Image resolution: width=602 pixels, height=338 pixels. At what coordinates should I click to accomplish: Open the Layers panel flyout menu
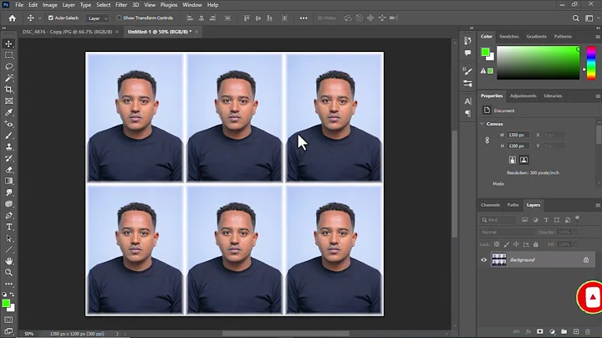598,205
